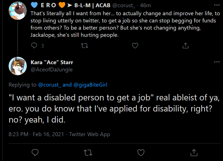Viewport: 223px width, 161px height.
Task: Like Kara Starr's tweet
Action: coord(141,152)
